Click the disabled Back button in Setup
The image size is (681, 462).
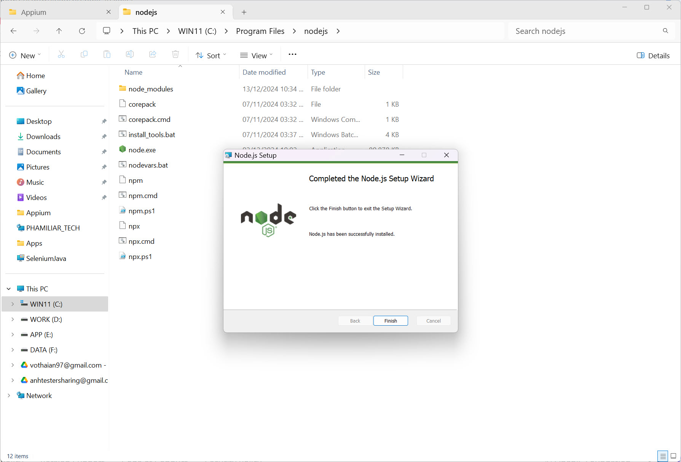(x=355, y=321)
